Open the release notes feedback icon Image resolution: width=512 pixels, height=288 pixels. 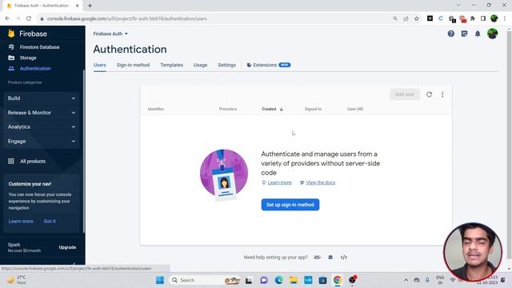(x=464, y=34)
